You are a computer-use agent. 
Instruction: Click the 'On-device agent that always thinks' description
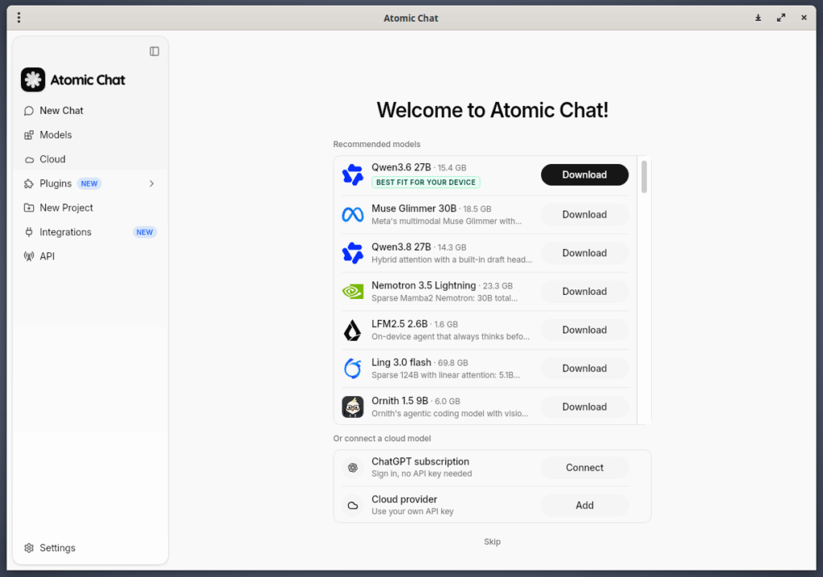point(450,337)
